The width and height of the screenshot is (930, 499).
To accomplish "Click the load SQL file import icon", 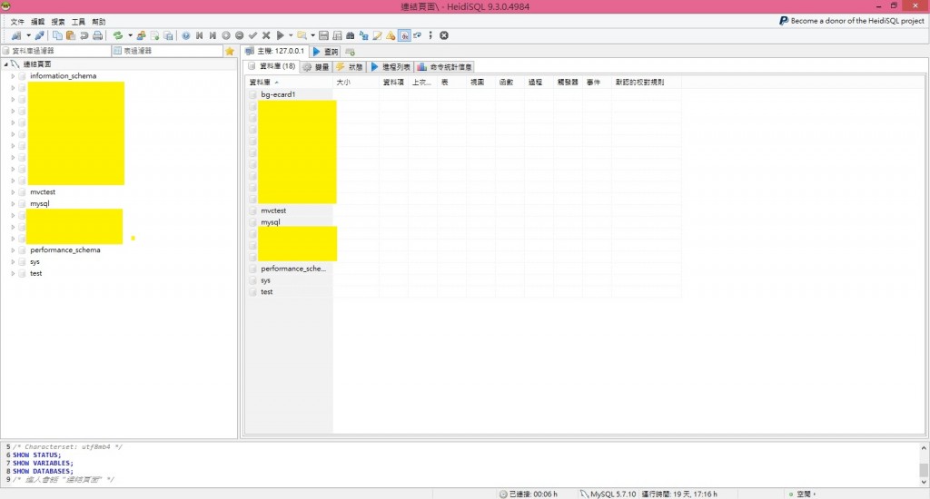I will click(x=154, y=35).
